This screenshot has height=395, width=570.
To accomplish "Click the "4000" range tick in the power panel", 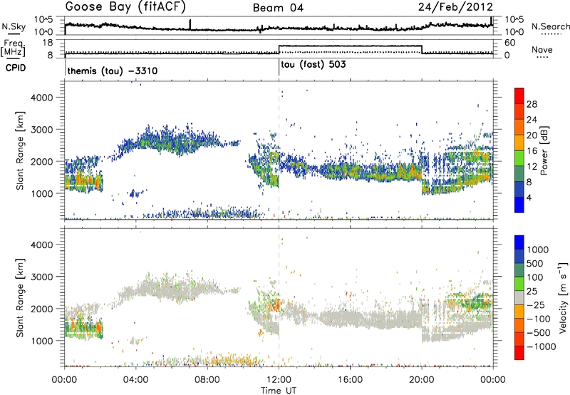I will [41, 98].
